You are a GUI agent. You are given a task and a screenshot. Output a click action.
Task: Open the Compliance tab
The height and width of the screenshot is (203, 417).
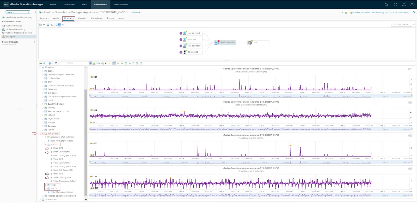tap(97, 18)
